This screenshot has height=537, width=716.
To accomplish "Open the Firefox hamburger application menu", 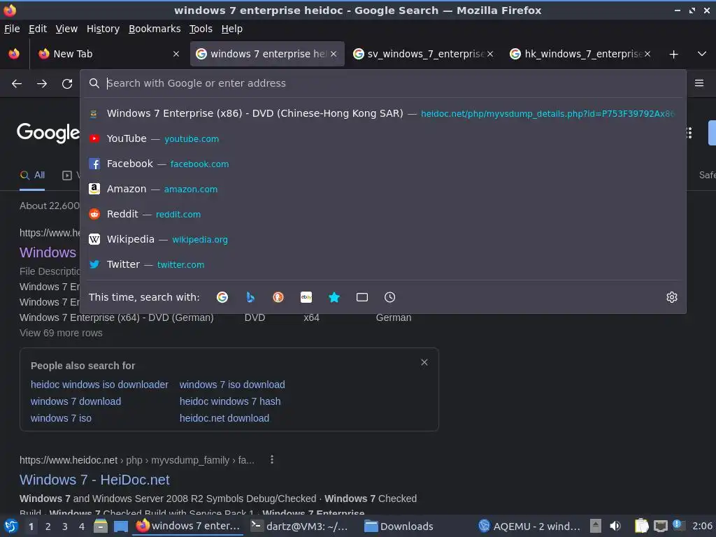I will click(699, 83).
